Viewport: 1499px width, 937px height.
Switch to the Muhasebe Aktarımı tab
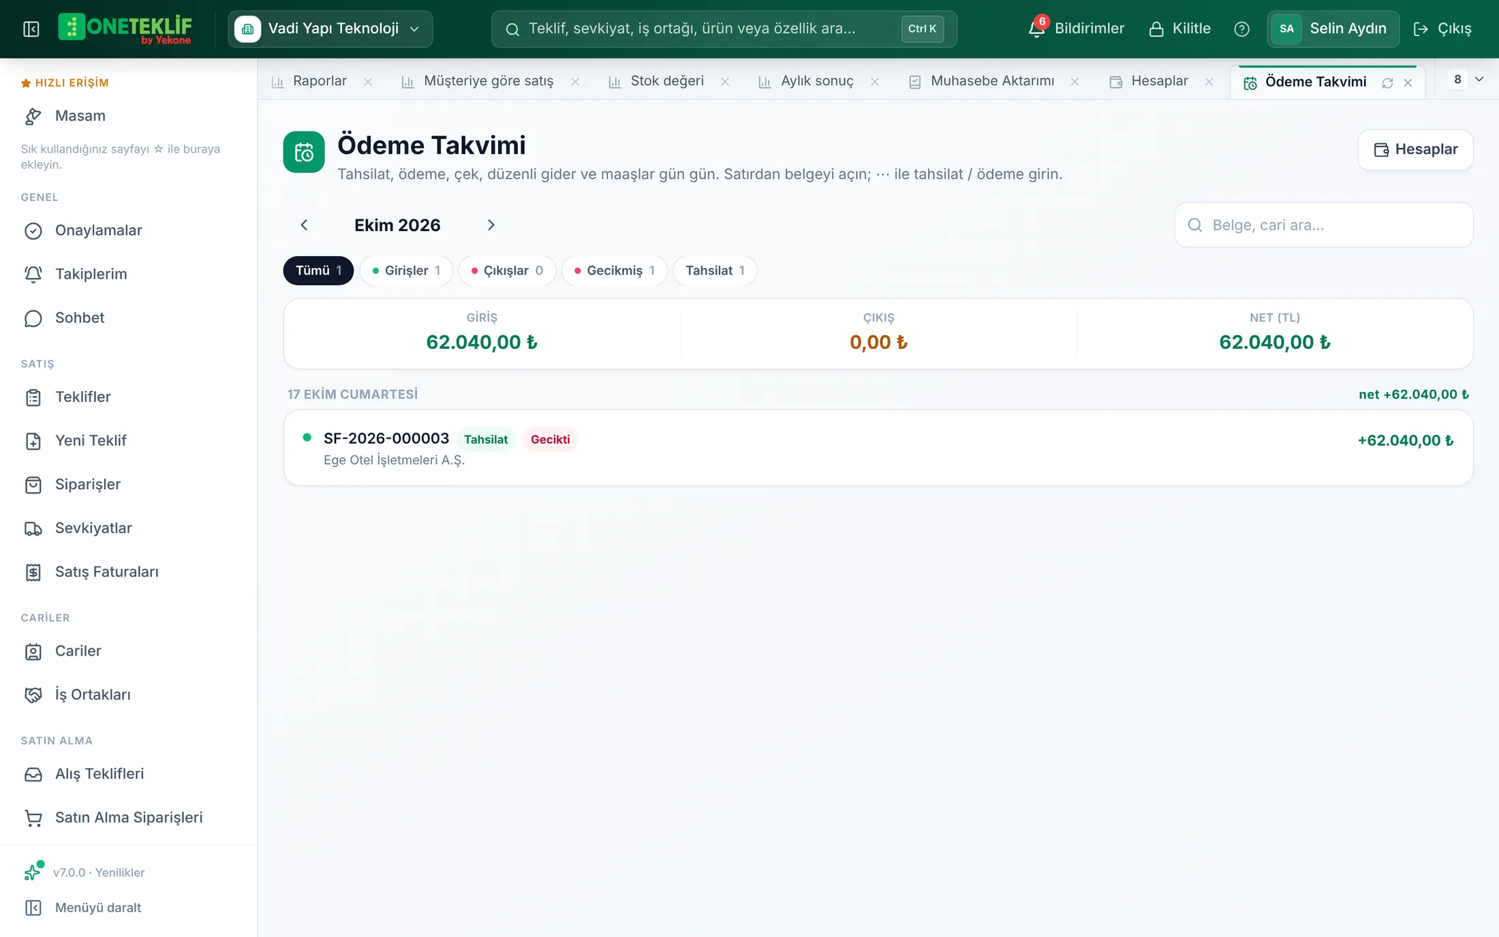tap(991, 81)
